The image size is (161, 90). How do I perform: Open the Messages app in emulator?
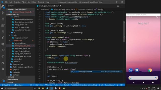(x=137, y=70)
